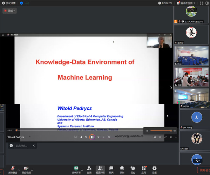Click the rewind icon left of pause
This screenshot has width=210, height=175.
(x=86, y=137)
